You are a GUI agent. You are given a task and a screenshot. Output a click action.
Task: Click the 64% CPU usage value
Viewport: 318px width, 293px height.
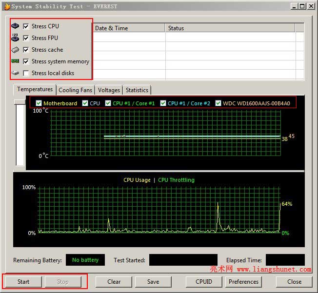pyautogui.click(x=287, y=204)
